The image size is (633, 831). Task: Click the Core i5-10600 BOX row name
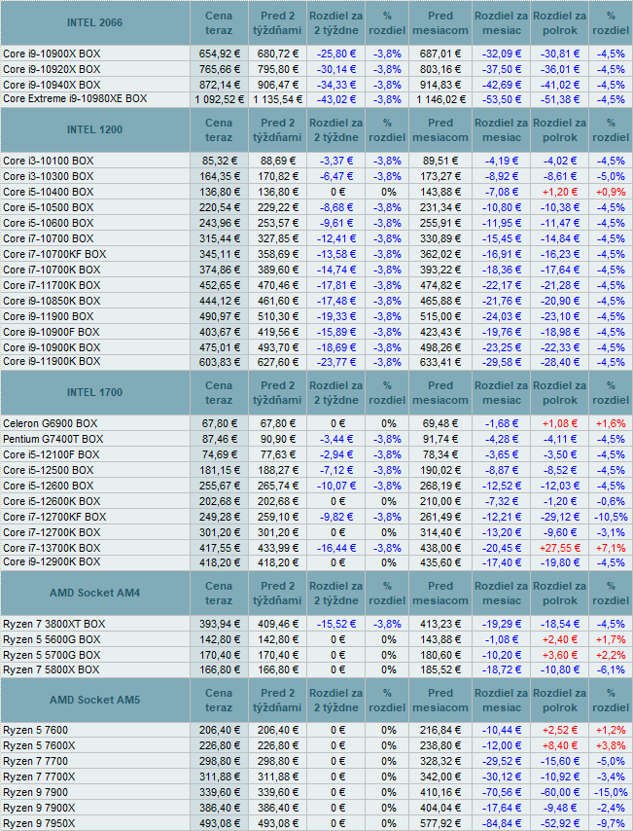[49, 223]
